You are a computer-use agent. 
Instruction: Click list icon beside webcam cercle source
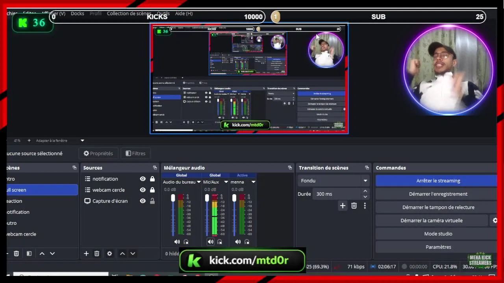[x=87, y=190]
